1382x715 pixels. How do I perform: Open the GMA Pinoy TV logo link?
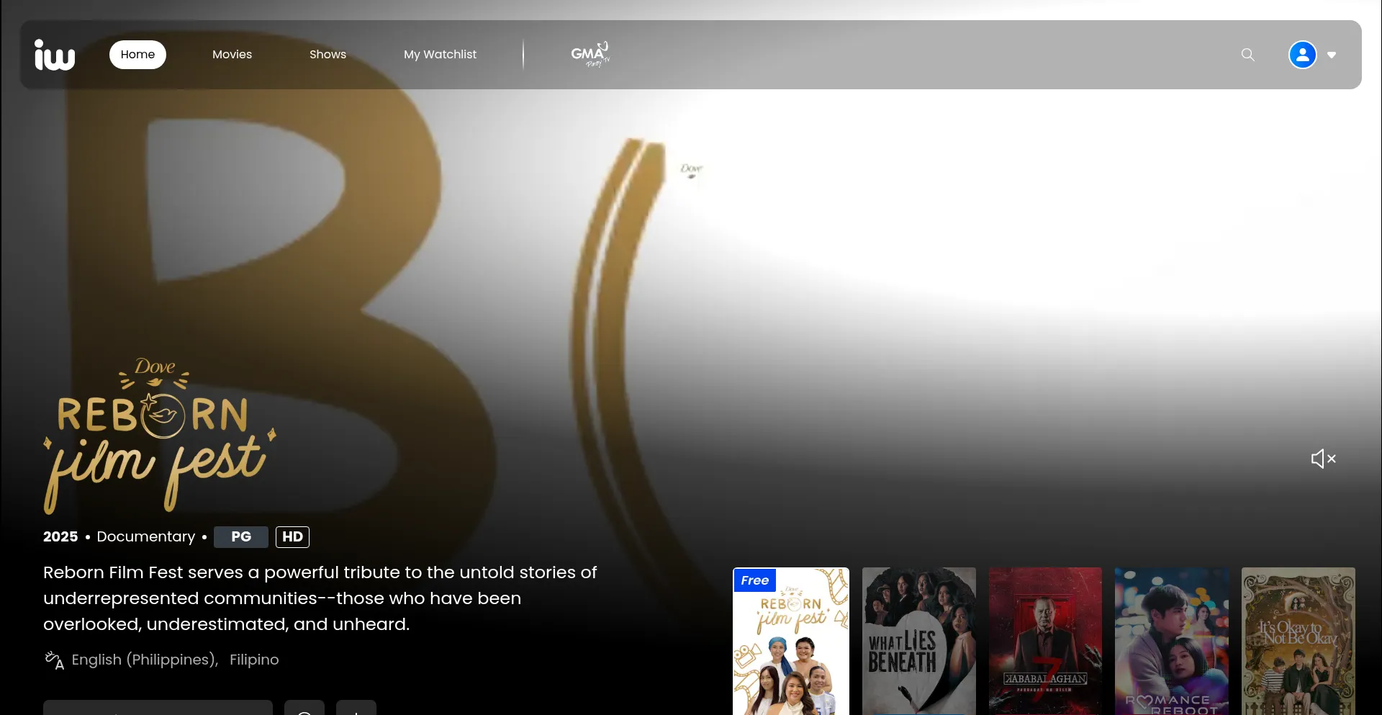(590, 55)
